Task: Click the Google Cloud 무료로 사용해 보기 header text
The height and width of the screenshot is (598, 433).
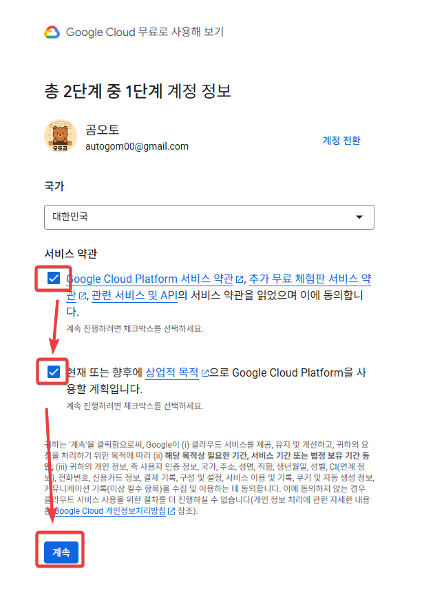Action: (x=145, y=32)
